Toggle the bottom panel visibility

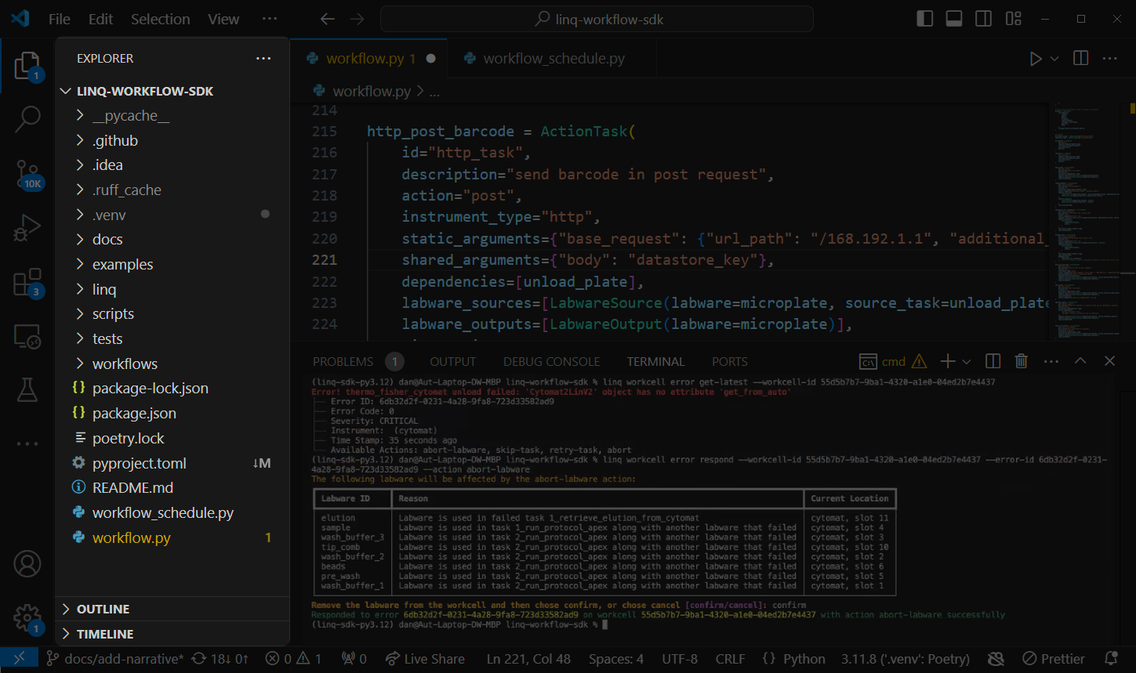click(953, 18)
